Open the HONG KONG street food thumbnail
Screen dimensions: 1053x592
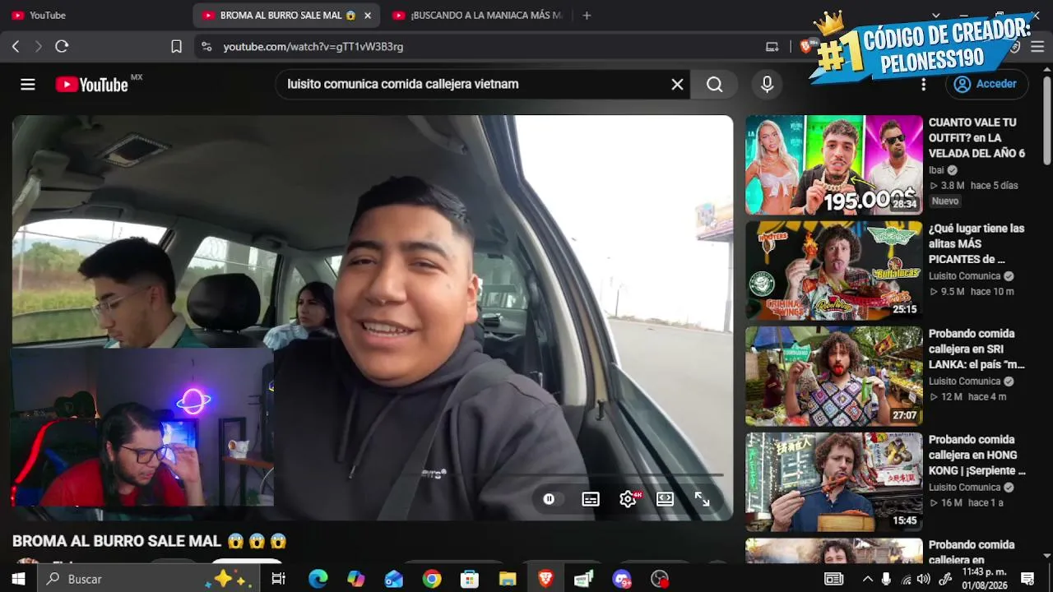tap(834, 482)
